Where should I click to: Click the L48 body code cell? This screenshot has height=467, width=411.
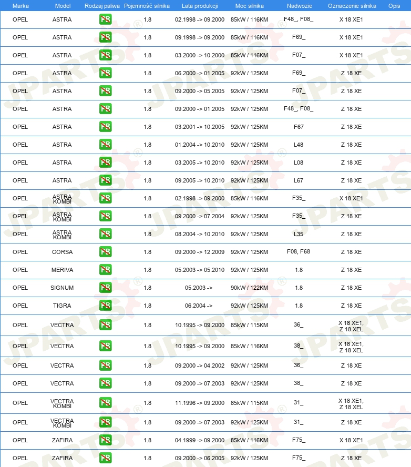point(299,145)
